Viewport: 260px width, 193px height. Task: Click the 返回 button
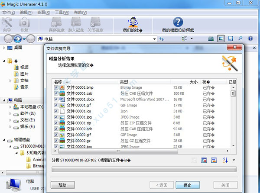coord(162,185)
